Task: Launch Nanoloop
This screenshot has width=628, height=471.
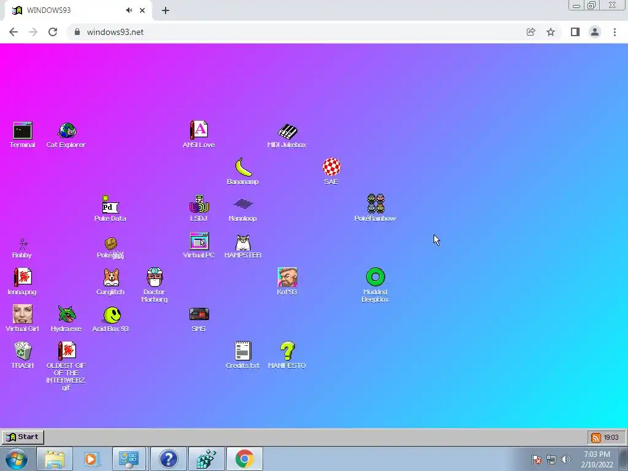Action: pos(243,209)
